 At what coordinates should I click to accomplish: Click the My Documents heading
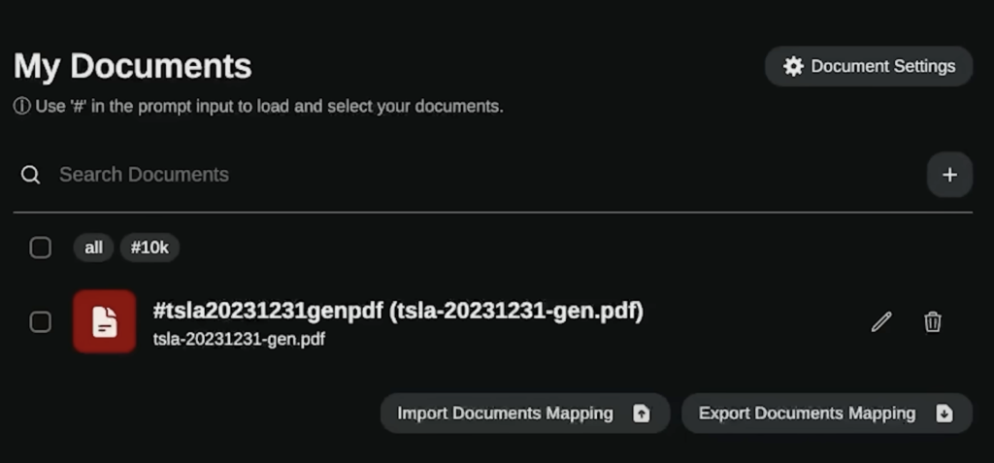(x=132, y=66)
